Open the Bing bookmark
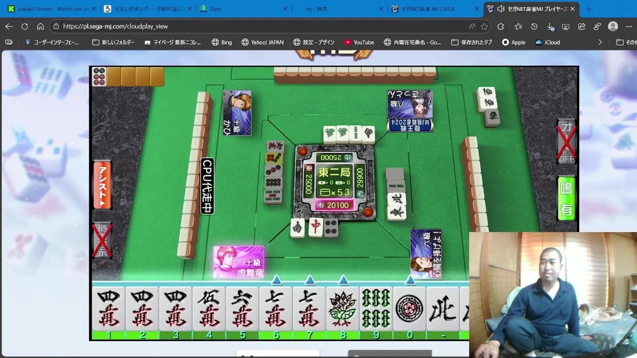The height and width of the screenshot is (358, 637). (221, 42)
